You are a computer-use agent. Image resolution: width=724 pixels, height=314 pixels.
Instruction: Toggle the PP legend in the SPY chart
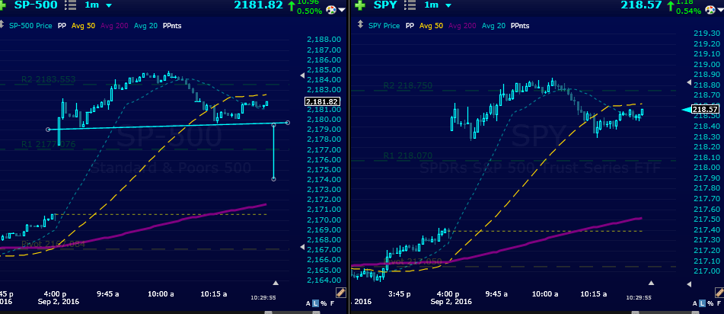click(x=410, y=25)
